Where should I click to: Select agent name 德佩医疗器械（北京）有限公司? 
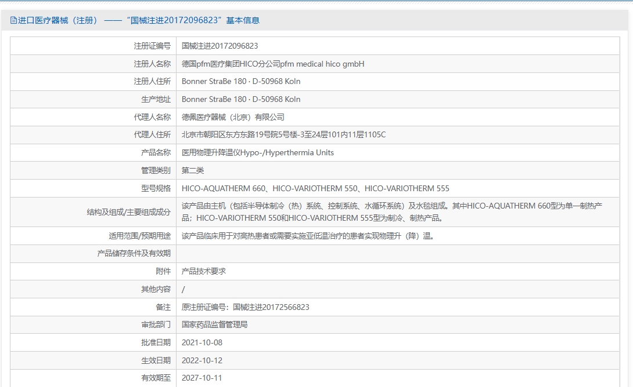(233, 117)
